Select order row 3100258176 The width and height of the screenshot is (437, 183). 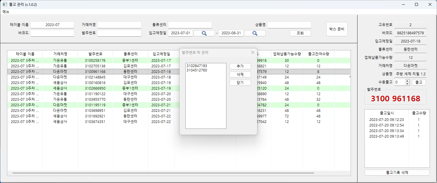coord(179,60)
